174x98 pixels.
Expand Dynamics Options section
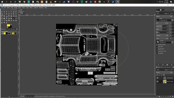157,45
